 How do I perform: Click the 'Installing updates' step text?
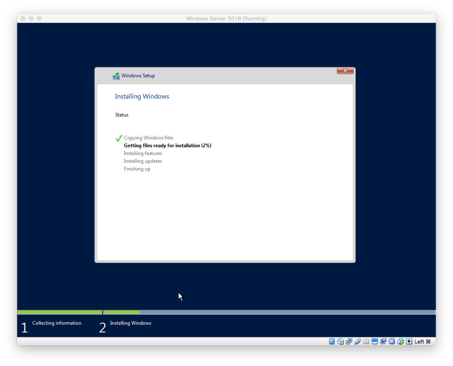[x=143, y=161]
